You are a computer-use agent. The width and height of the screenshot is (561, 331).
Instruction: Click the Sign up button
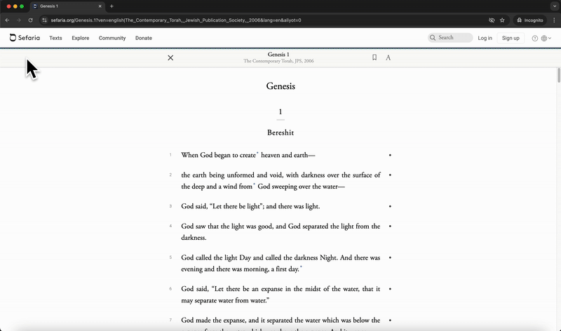point(511,38)
